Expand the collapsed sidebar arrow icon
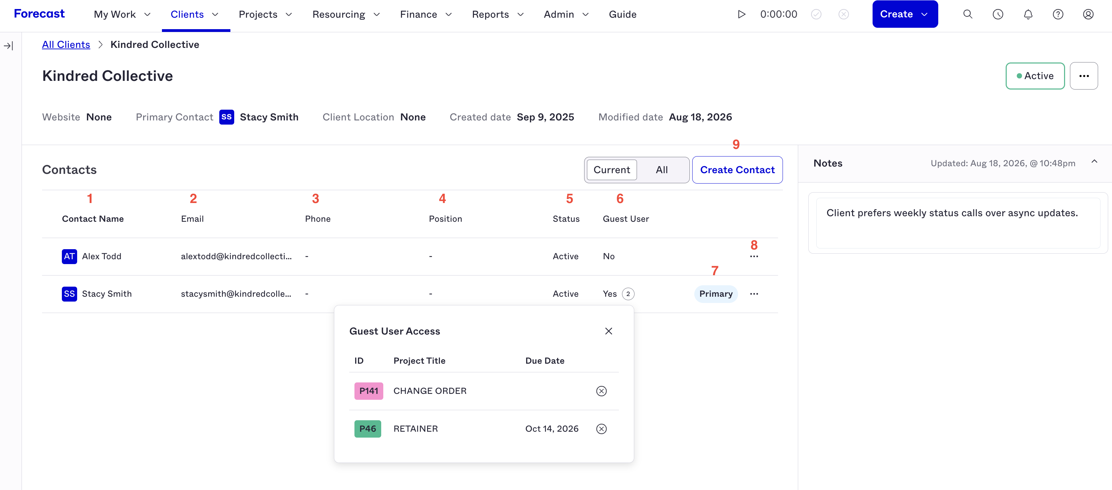 click(x=9, y=46)
